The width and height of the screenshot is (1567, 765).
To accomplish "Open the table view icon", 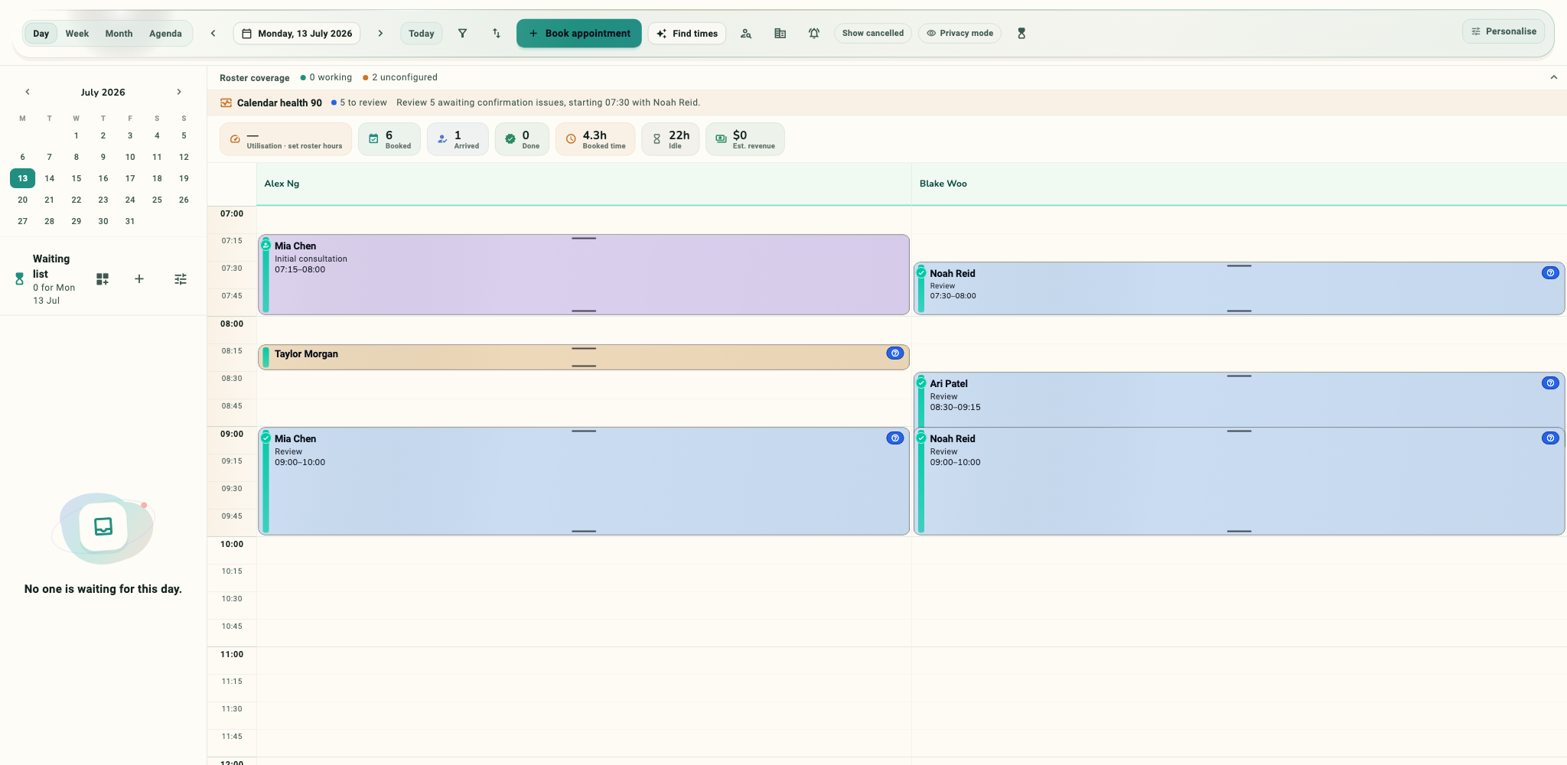I will (780, 34).
